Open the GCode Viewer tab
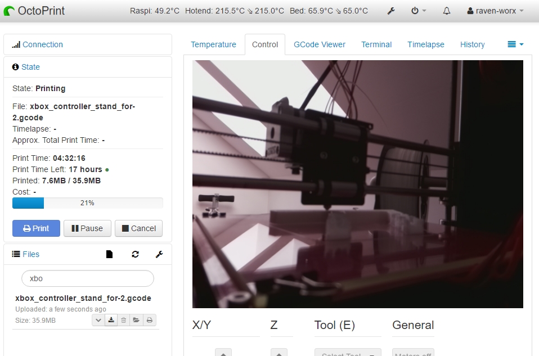This screenshot has height=356, width=539. (320, 44)
